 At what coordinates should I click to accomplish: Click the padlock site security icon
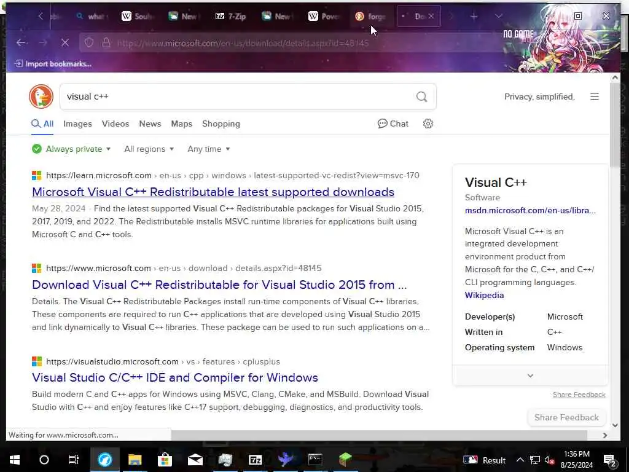click(x=106, y=42)
